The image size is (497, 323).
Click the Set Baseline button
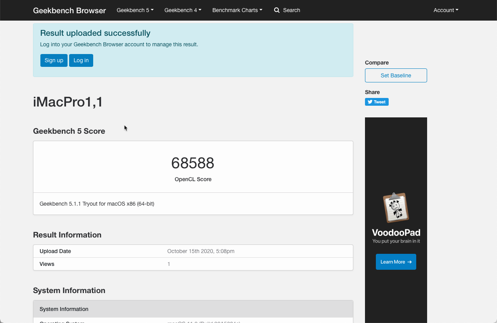(x=396, y=75)
